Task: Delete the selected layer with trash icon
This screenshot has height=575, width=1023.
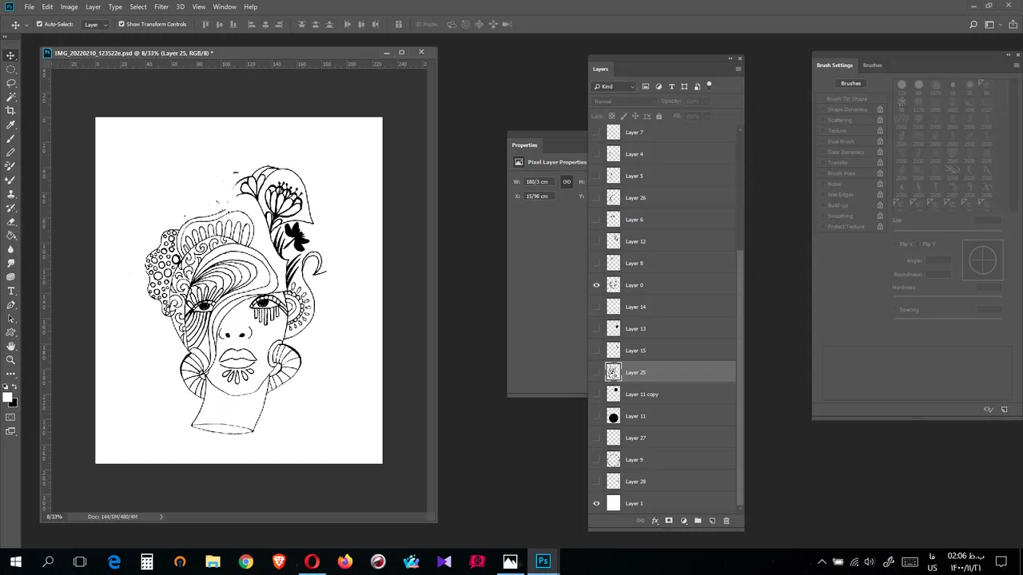Action: pos(726,521)
